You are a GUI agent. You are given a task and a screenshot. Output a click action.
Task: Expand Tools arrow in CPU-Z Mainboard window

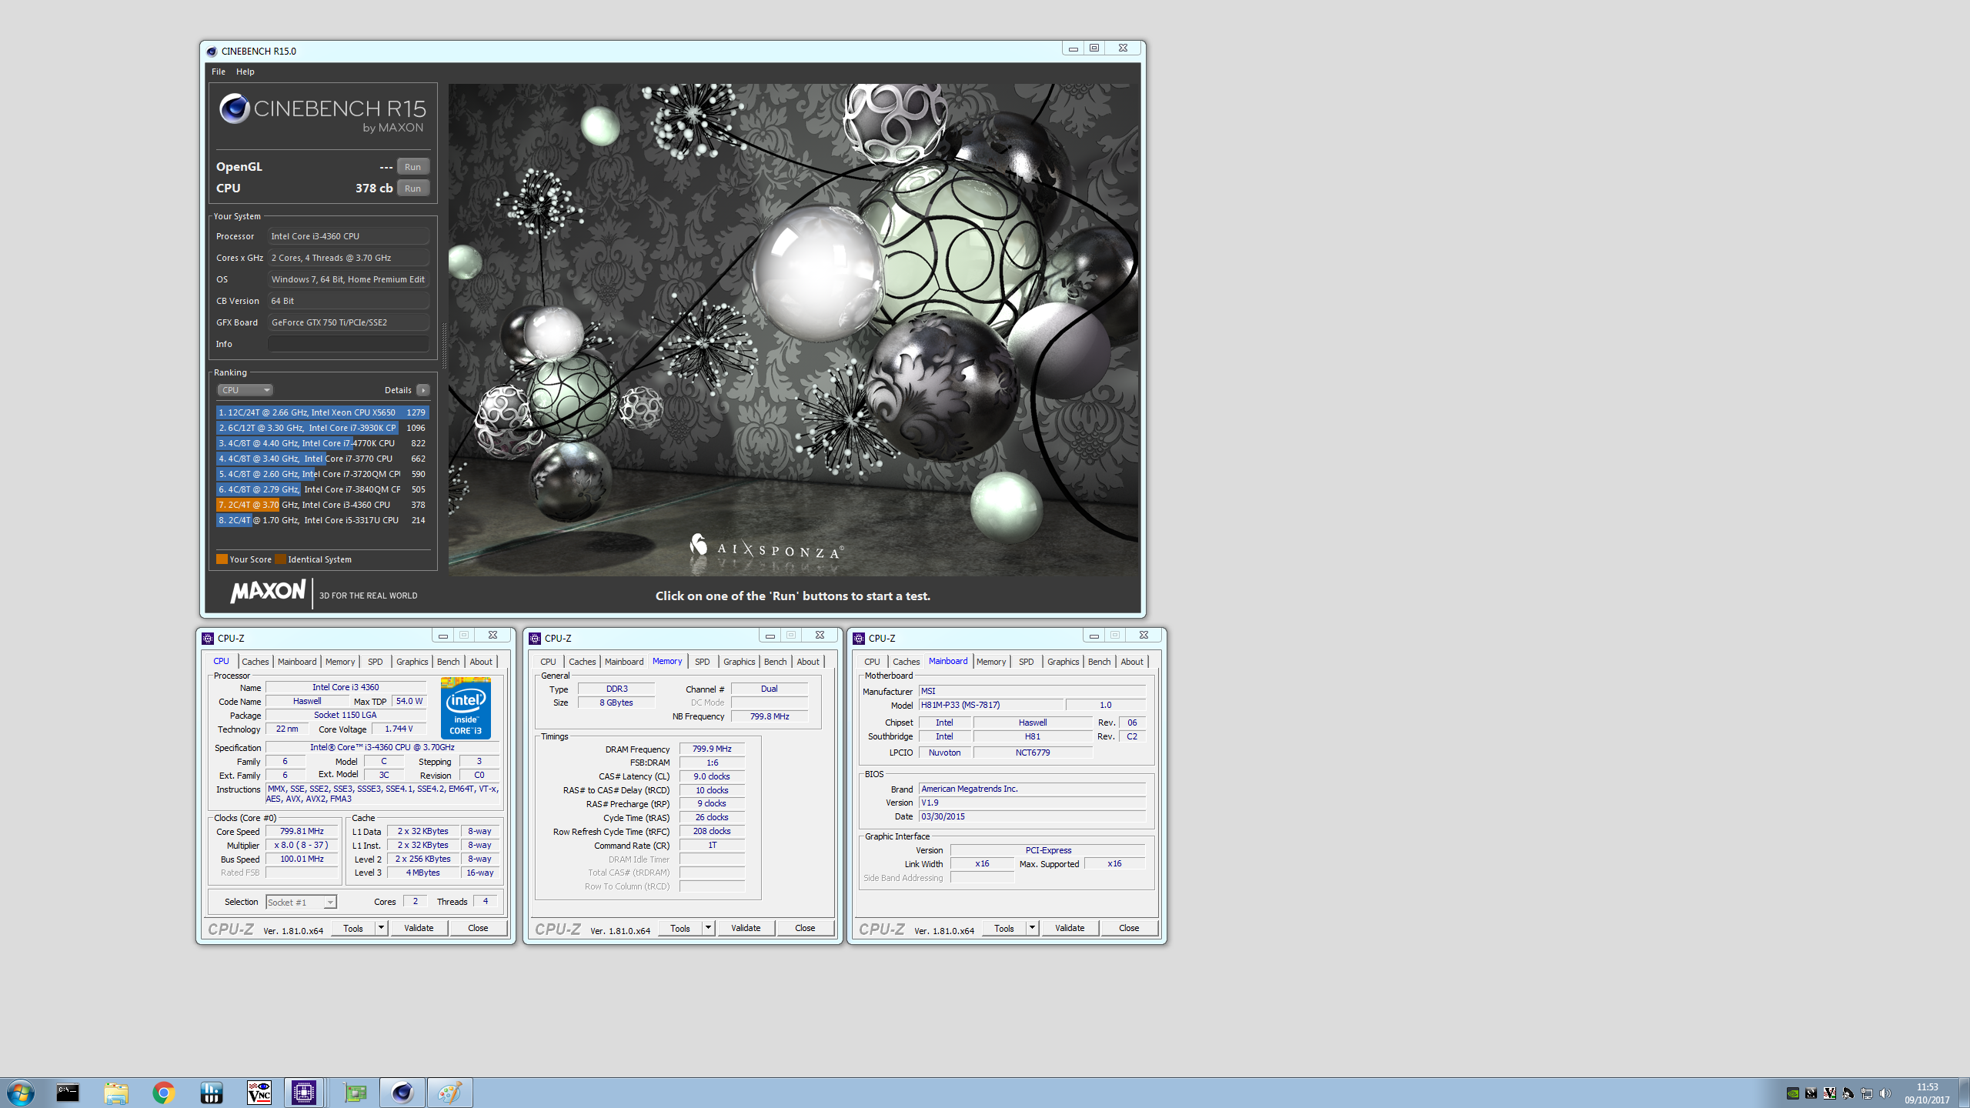point(1032,928)
